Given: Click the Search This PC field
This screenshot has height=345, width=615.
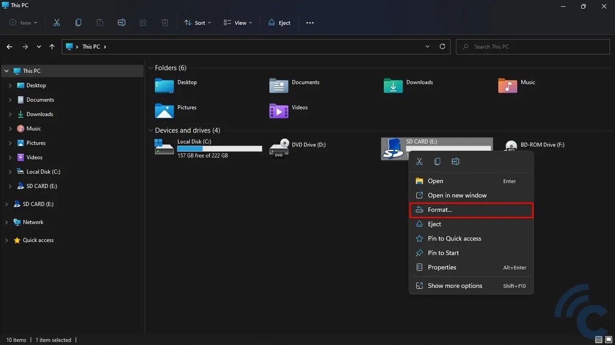Looking at the screenshot, I should pos(532,47).
